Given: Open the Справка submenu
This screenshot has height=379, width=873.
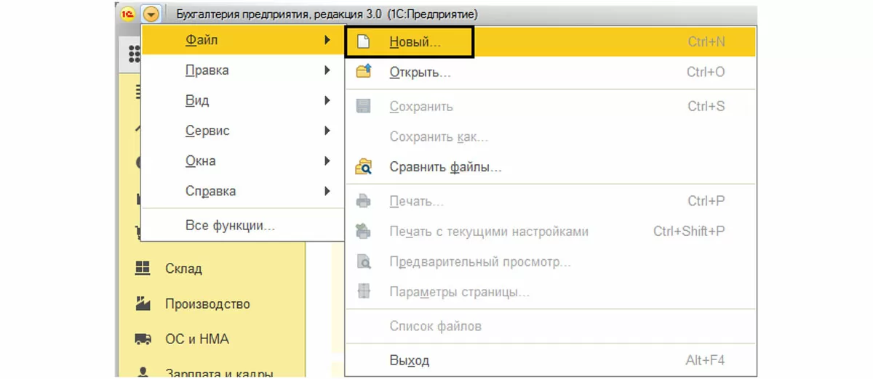Looking at the screenshot, I should 242,192.
